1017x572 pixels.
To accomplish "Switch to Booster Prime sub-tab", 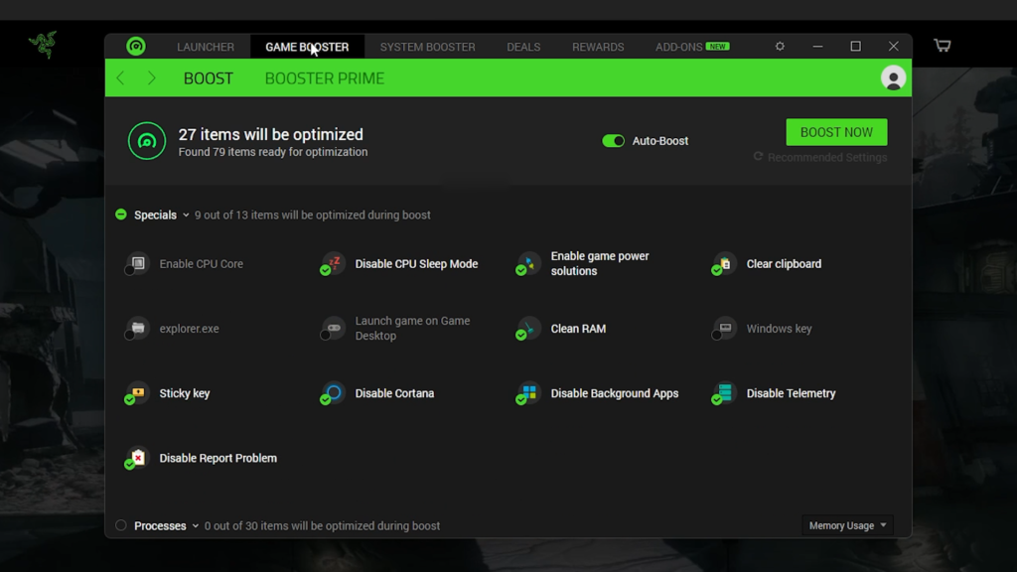I will click(x=325, y=78).
